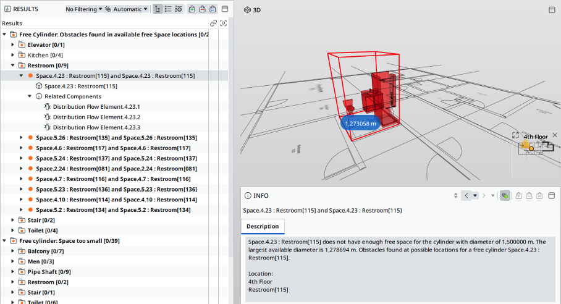Select Space.5.23 : Restroom[136] result row
This screenshot has width=561, height=304.
(x=116, y=190)
